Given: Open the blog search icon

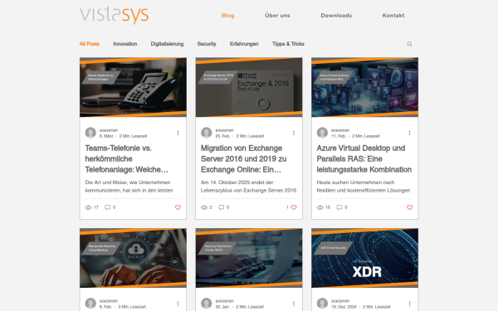Looking at the screenshot, I should (x=409, y=44).
